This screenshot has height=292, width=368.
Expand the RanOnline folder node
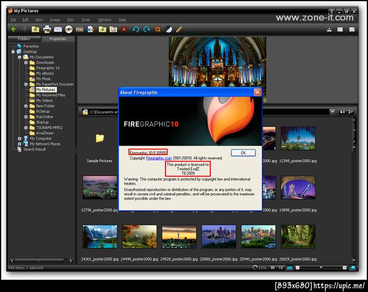pyautogui.click(x=26, y=117)
